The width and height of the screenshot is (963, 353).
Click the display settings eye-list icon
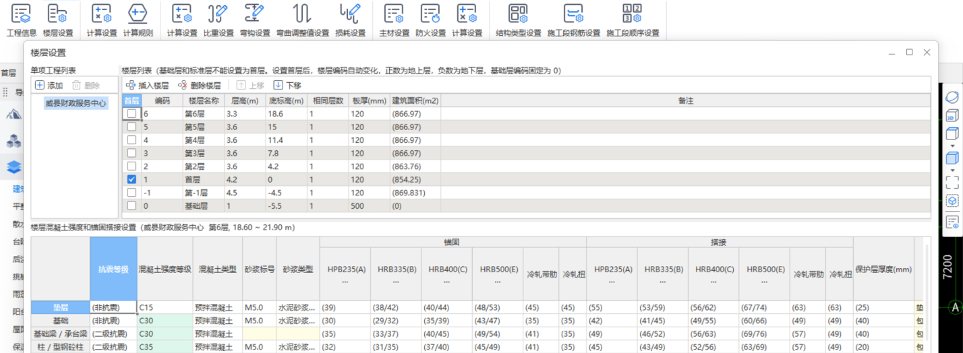952,222
